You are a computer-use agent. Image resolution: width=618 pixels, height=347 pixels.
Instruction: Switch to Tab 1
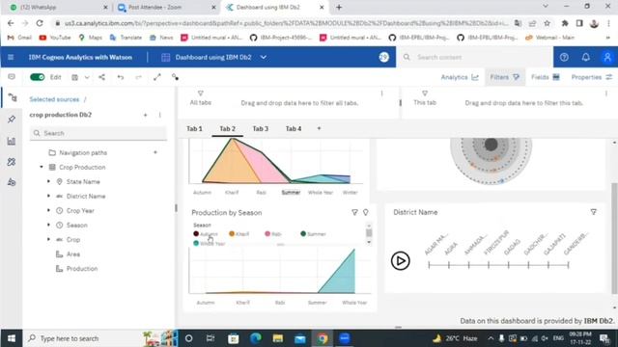(194, 128)
